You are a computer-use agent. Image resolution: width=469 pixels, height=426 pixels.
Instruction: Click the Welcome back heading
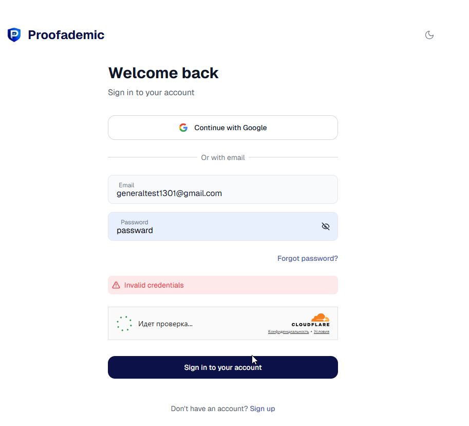click(163, 73)
